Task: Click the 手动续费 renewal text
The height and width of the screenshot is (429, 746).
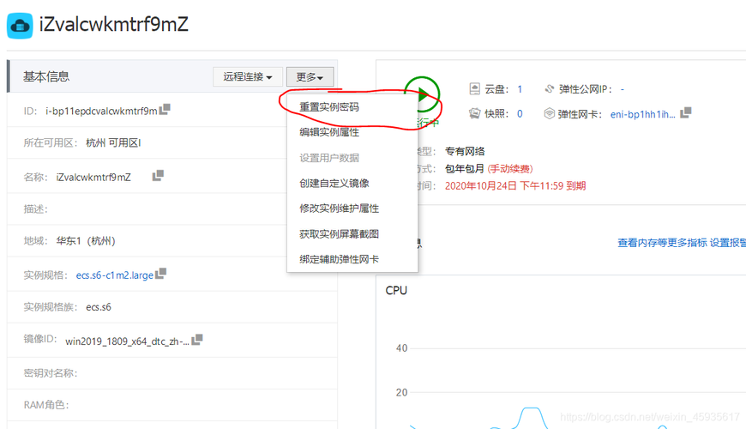Action: [x=510, y=168]
